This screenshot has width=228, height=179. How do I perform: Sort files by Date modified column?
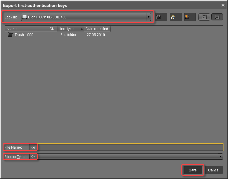[97, 29]
